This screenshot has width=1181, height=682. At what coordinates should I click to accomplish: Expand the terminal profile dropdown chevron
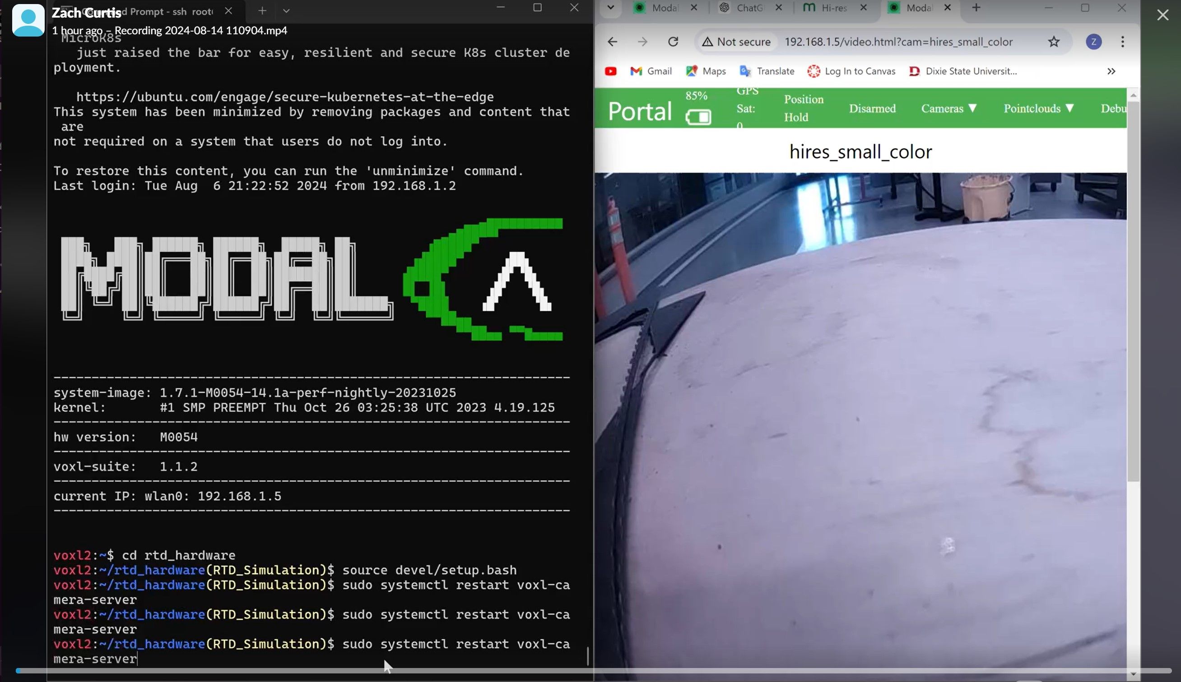point(286,10)
